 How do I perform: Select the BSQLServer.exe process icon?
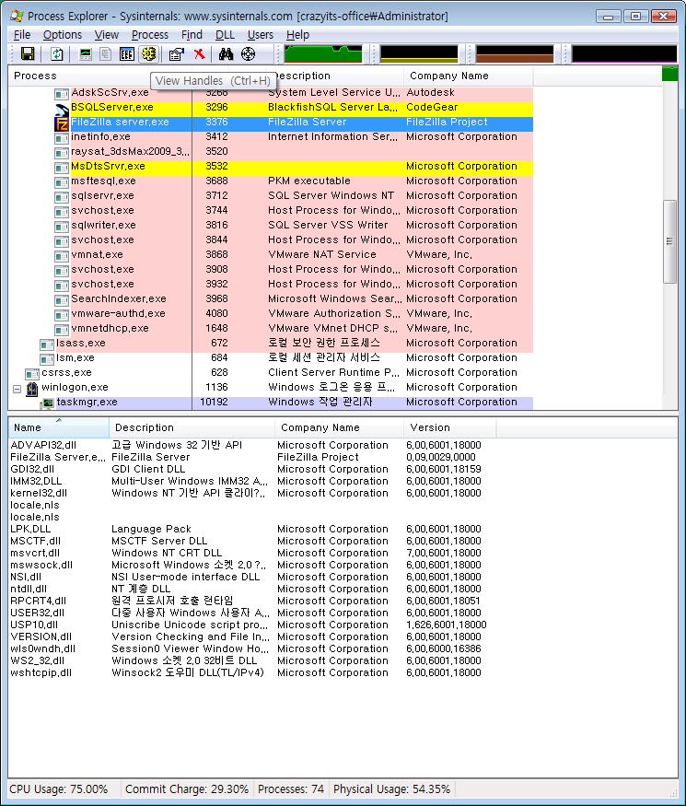tap(62, 109)
